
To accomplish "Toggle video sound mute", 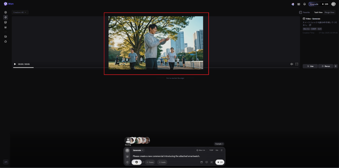I will [292, 64].
